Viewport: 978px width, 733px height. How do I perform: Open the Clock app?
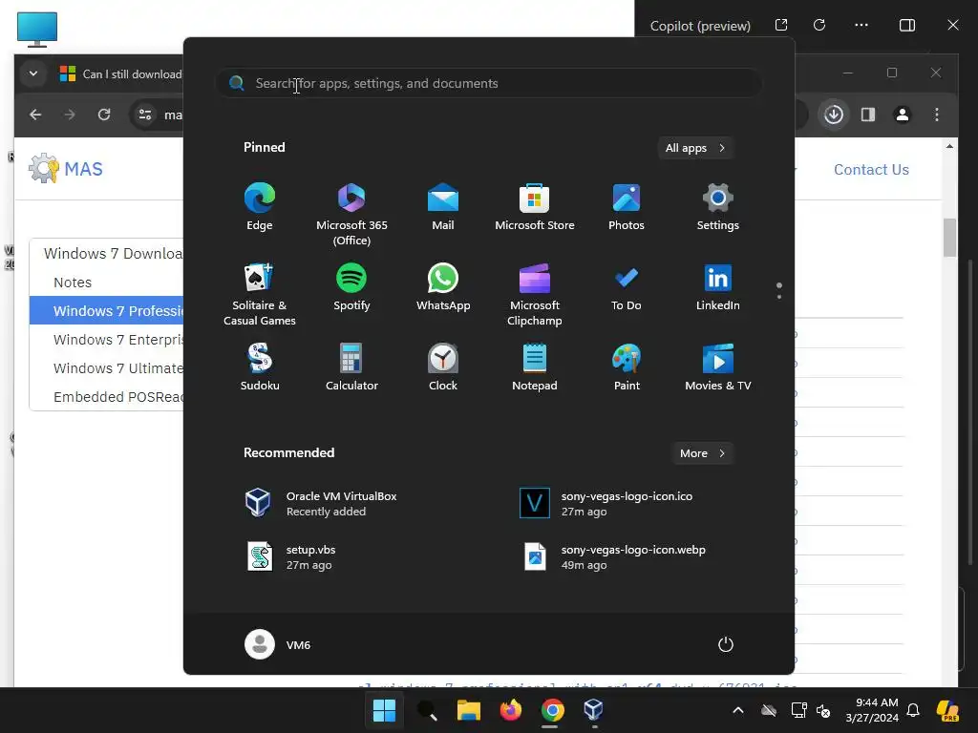443,367
